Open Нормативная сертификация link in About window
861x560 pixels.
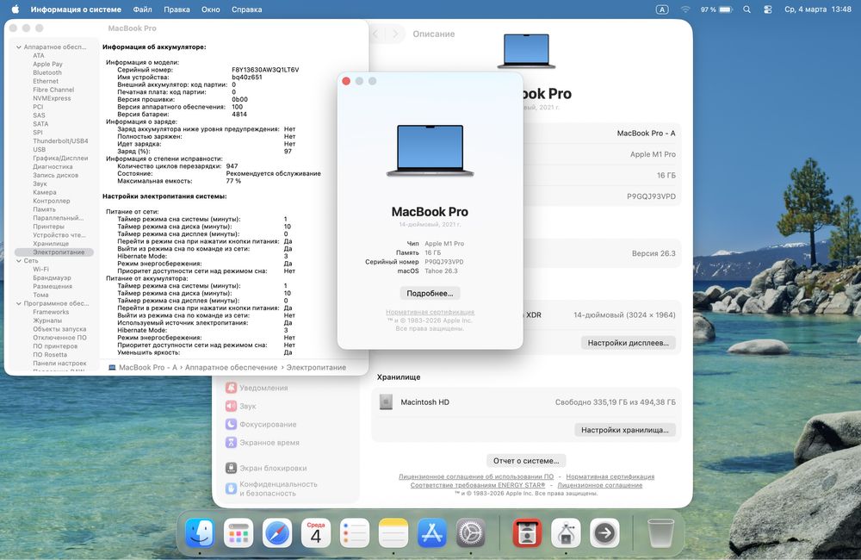pos(430,312)
